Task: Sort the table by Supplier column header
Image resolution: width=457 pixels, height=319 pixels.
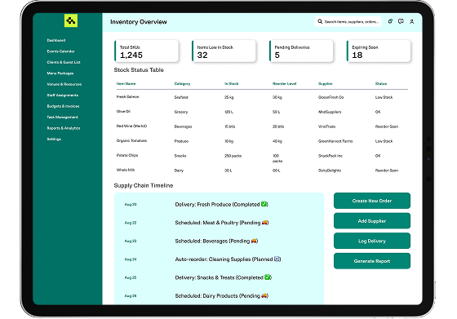Action: pyautogui.click(x=326, y=83)
